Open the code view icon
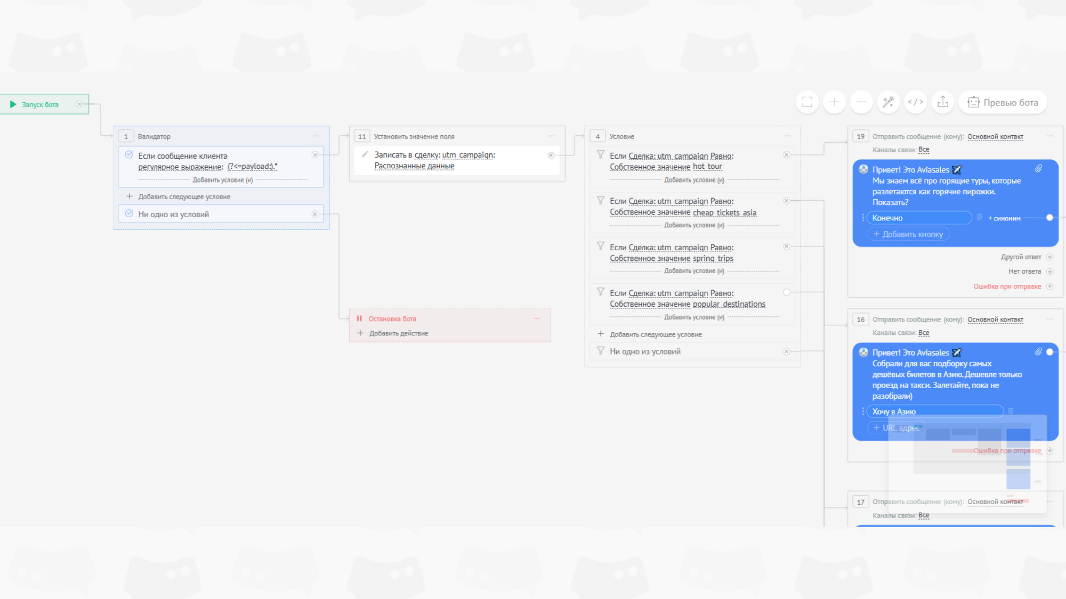1066x599 pixels. tap(916, 102)
